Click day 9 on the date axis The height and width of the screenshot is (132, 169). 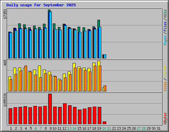tap(51, 128)
